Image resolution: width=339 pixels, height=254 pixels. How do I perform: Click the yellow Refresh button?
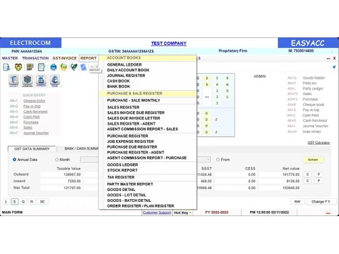click(x=313, y=160)
